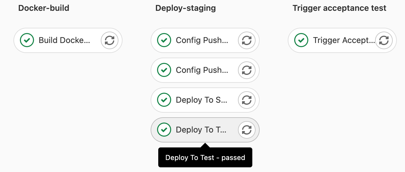
Task: Open the second Config Push... job label
Action: [202, 70]
